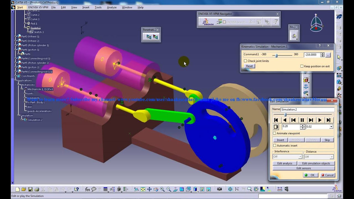Click the Command.1 value field -216.0000

(312, 55)
